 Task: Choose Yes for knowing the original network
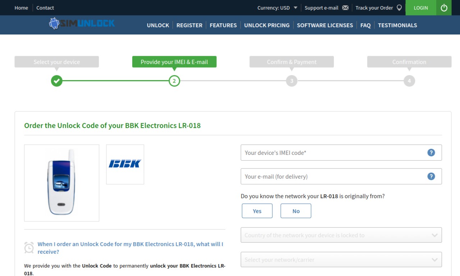[257, 211]
